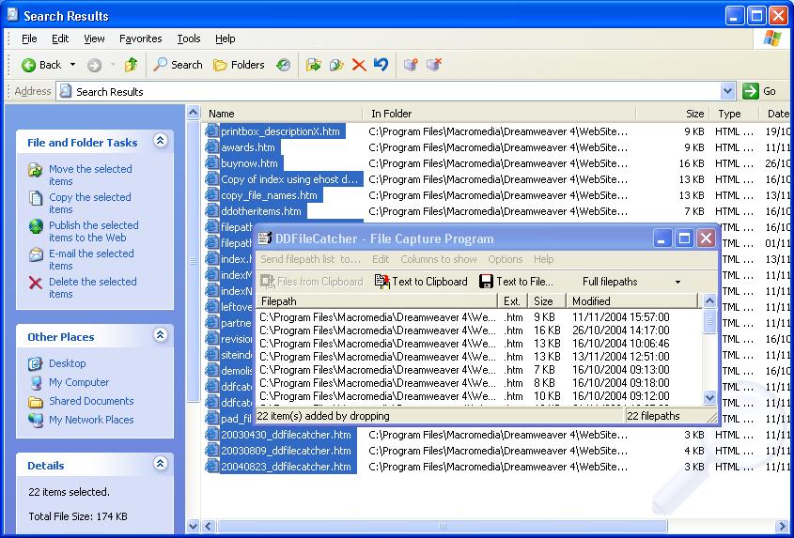Open the View menu
The width and height of the screenshot is (794, 538).
94,38
